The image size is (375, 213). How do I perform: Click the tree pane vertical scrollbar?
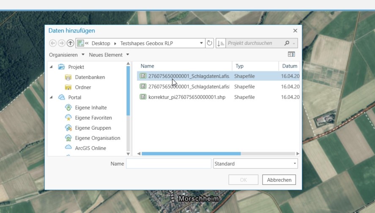coord(128,91)
